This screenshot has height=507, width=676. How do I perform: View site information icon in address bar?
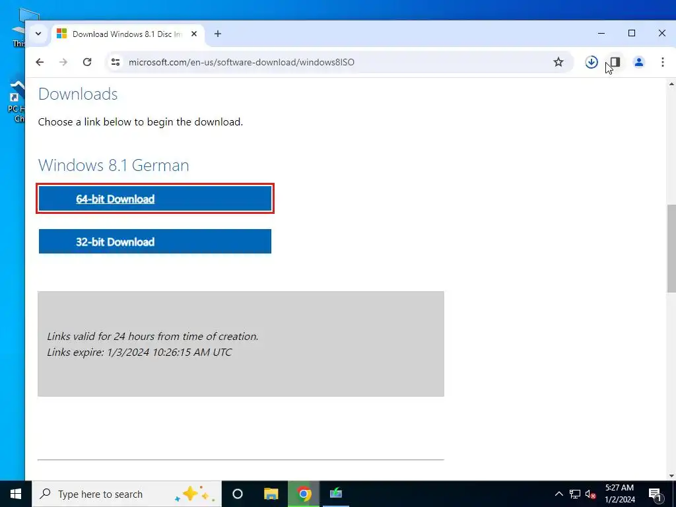click(116, 62)
